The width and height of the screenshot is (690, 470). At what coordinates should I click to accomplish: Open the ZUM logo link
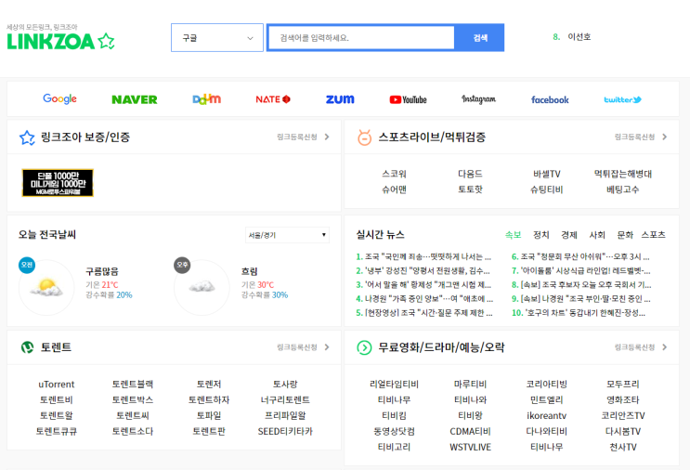340,99
